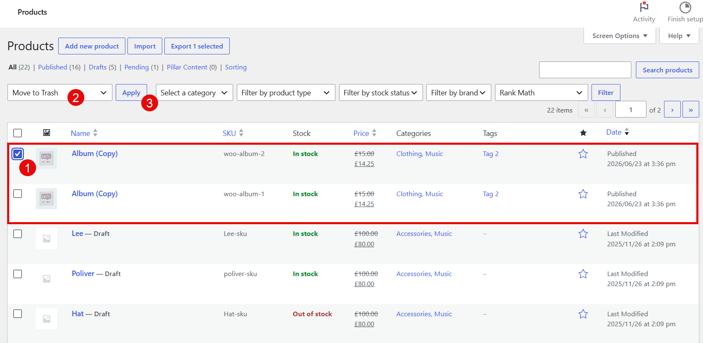Click Export 1 selected button
The height and width of the screenshot is (343, 703).
[197, 46]
